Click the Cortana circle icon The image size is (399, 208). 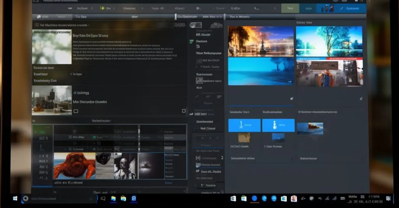25,198
